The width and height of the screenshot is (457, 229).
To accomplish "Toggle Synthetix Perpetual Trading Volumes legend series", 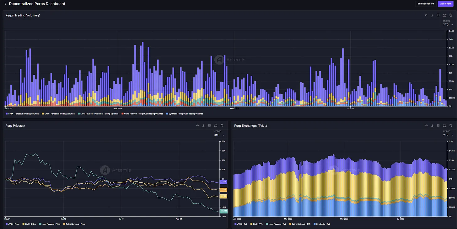I will [185, 114].
